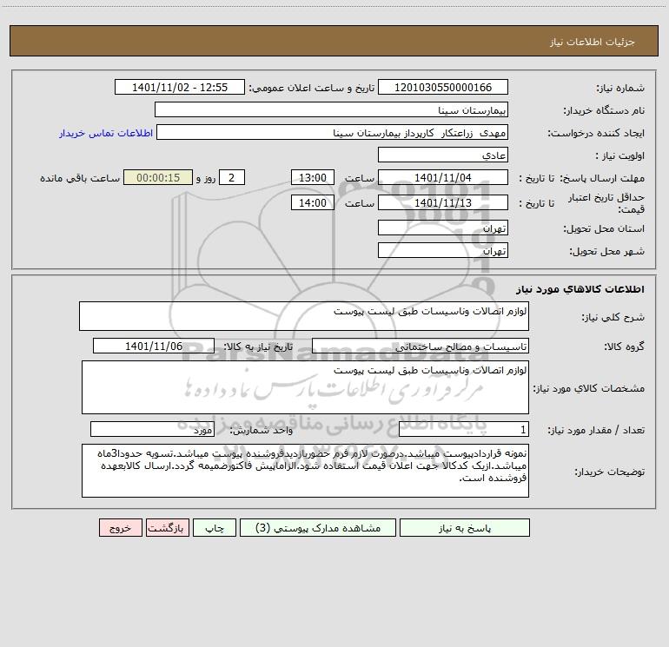
Task: Click the announcement date field 1401/11/02 - 12:55
Action: 180,87
